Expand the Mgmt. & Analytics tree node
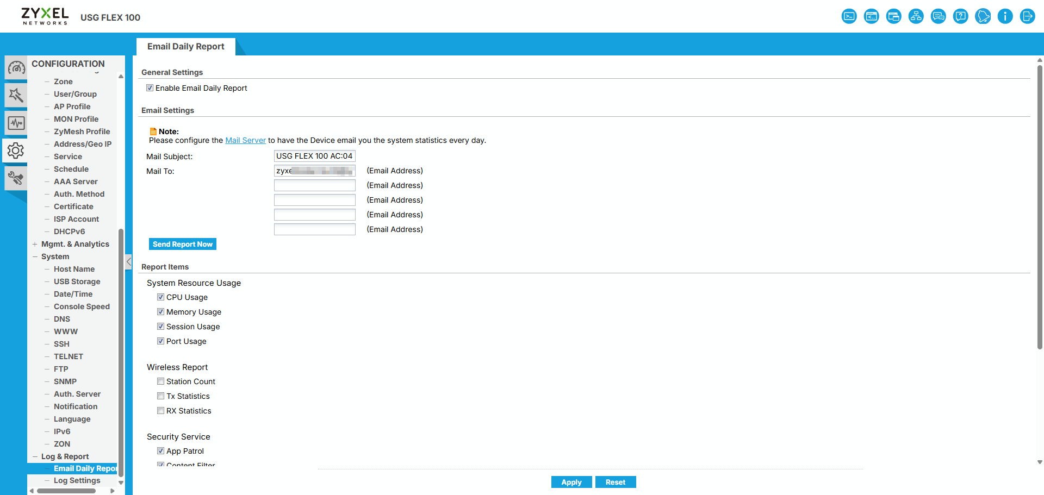 coord(35,244)
